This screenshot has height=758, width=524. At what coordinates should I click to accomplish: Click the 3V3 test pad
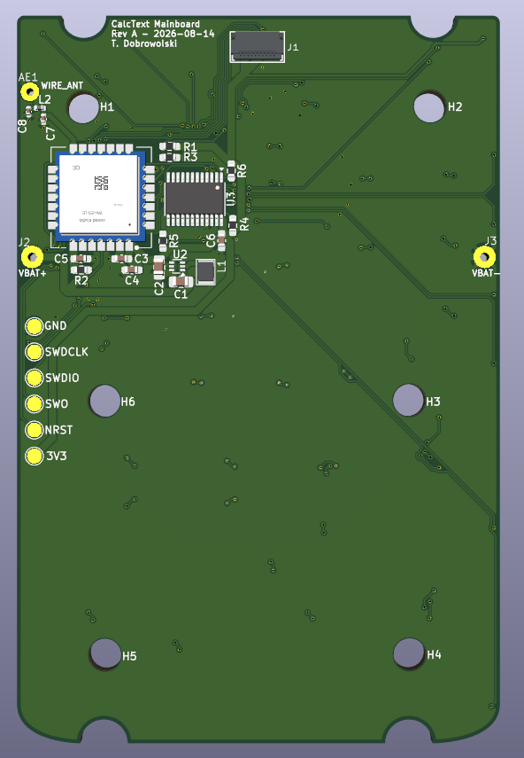(35, 457)
